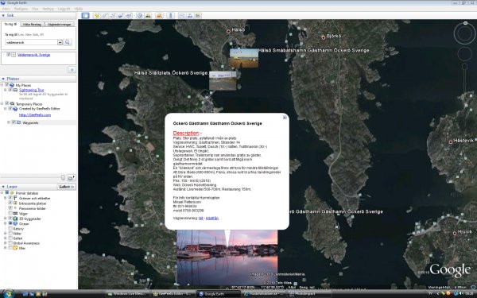477x298 pixels.
Task: Click the Platser opacity slider handle
Action: coord(63,177)
